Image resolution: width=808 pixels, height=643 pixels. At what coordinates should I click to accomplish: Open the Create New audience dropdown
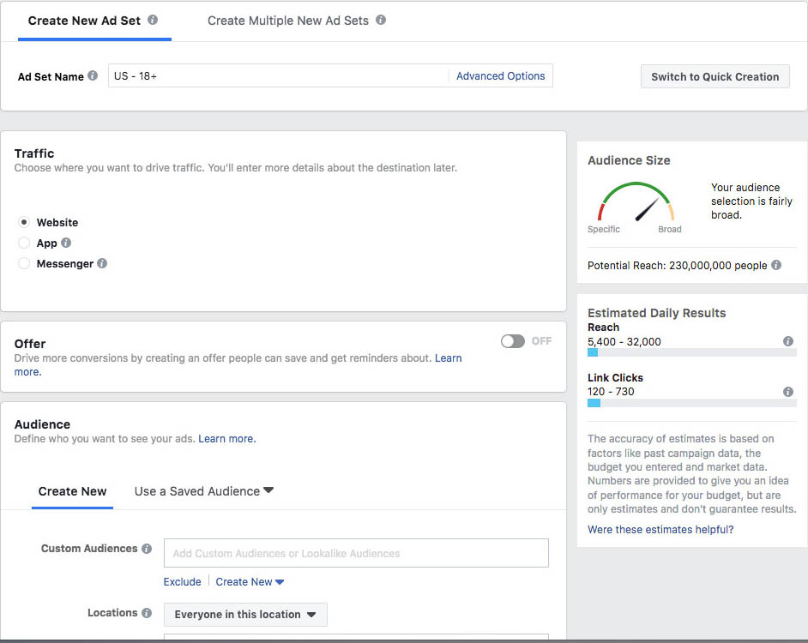(x=250, y=582)
